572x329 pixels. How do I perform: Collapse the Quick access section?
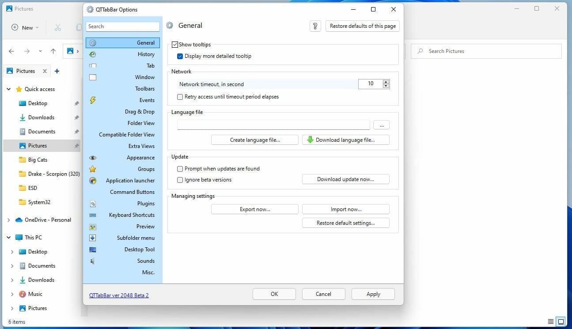[8, 89]
